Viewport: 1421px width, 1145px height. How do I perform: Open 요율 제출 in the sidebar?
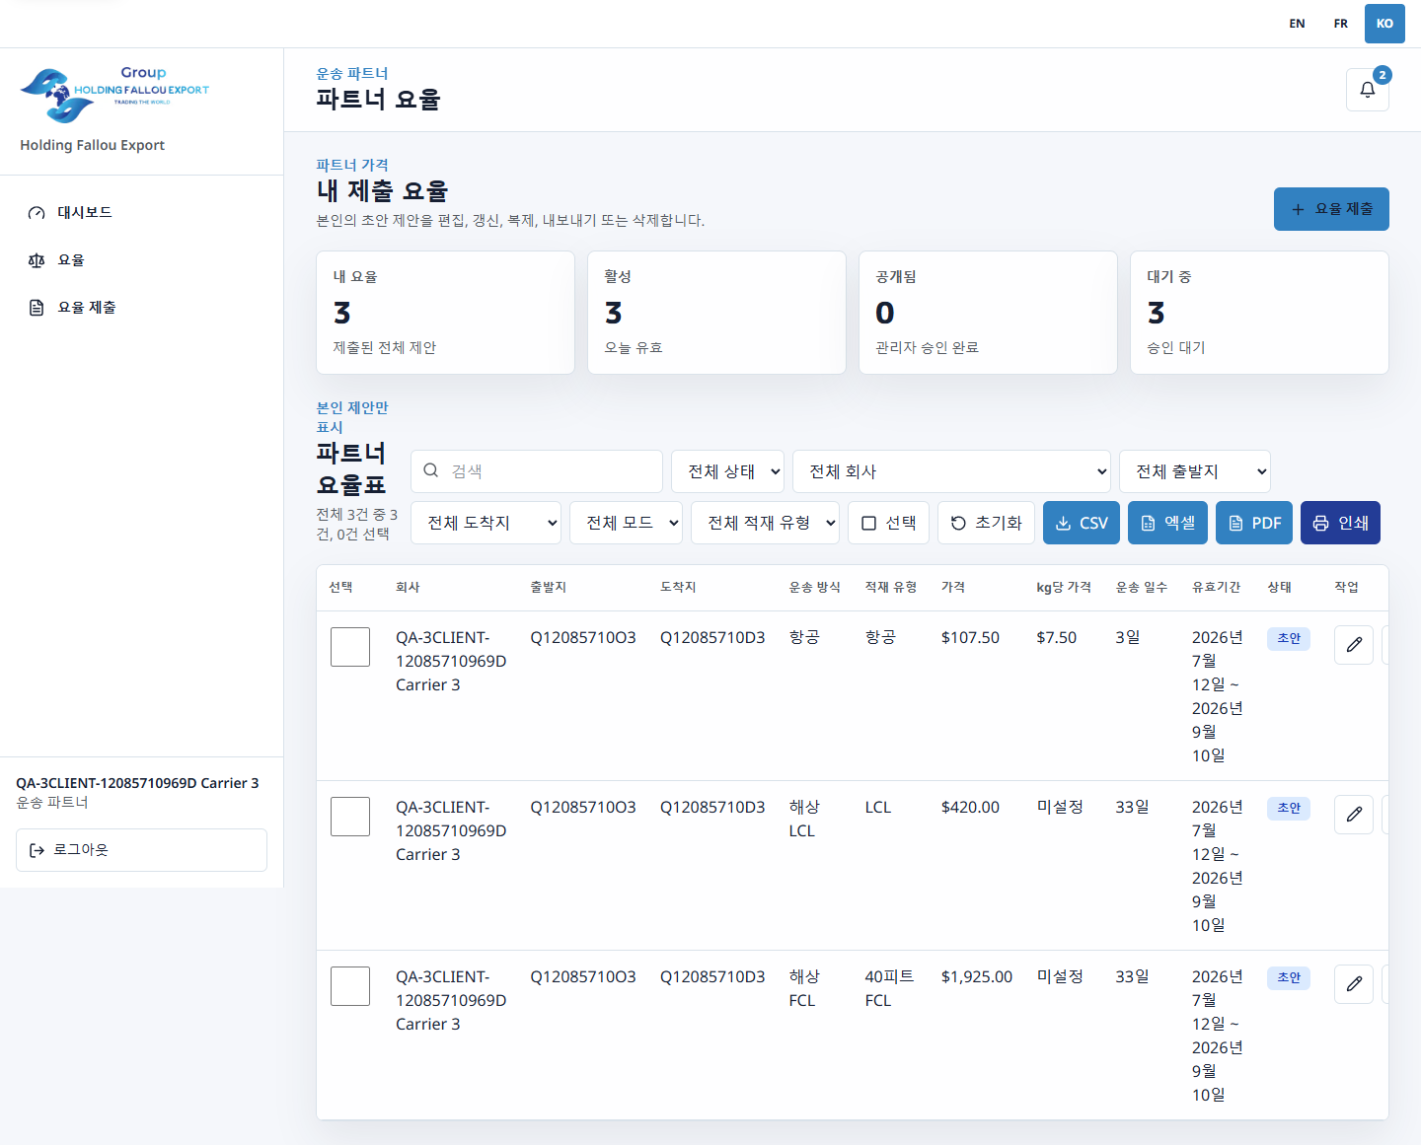click(x=141, y=307)
